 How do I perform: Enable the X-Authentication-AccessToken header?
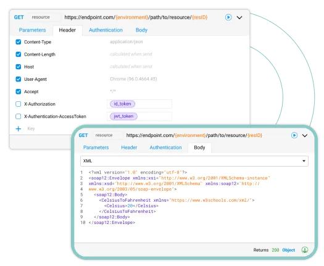(19, 117)
